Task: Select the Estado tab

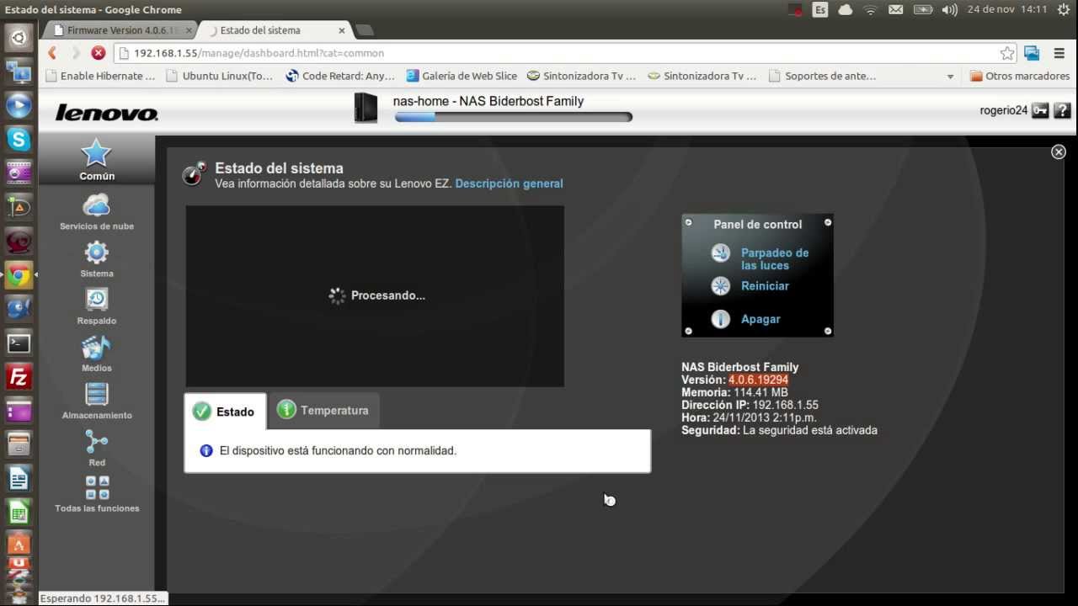Action: pos(225,412)
